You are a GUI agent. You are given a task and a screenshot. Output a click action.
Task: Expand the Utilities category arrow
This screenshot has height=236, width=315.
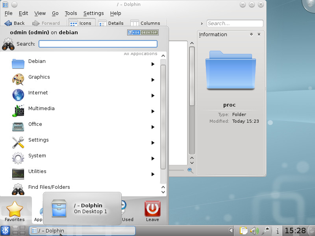click(x=153, y=174)
